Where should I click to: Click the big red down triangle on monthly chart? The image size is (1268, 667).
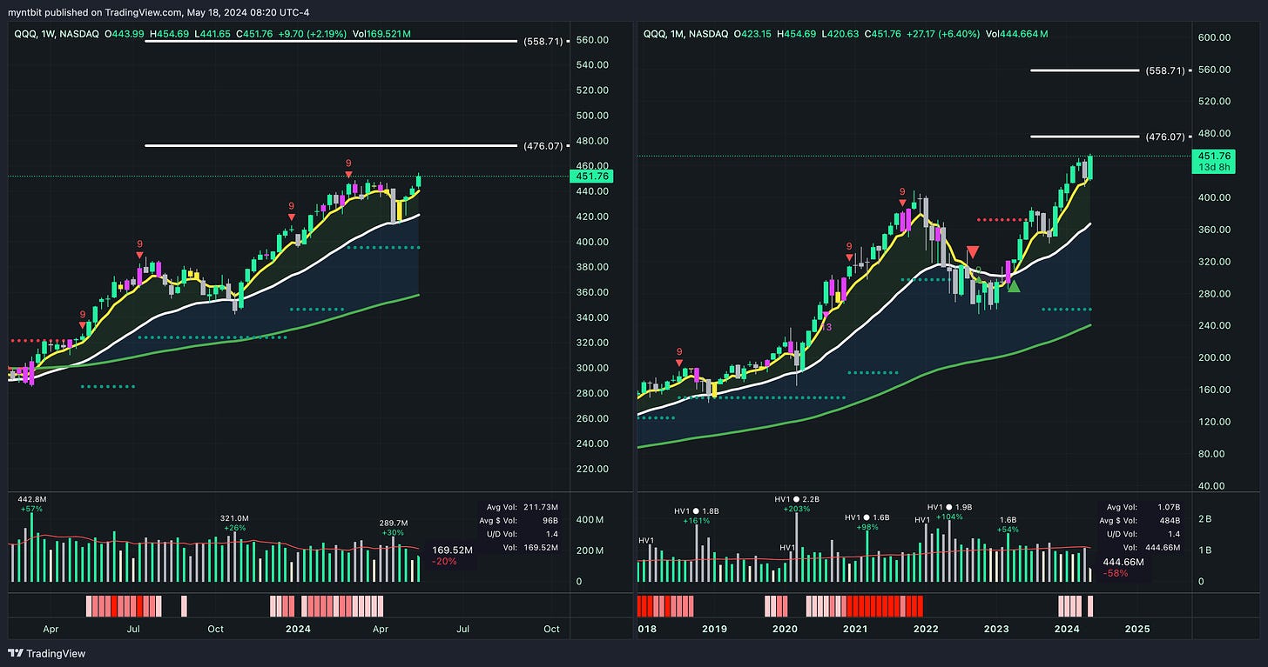973,251
